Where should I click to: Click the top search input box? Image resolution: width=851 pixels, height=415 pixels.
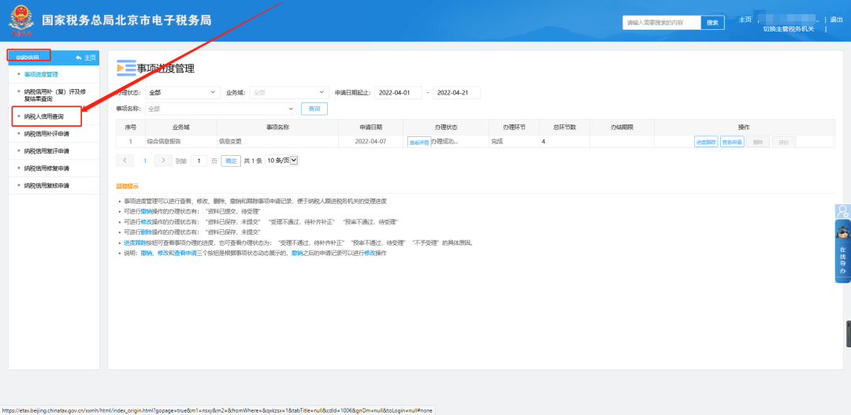point(661,23)
